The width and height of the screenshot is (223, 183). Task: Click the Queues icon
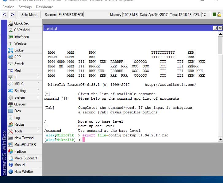point(11,104)
